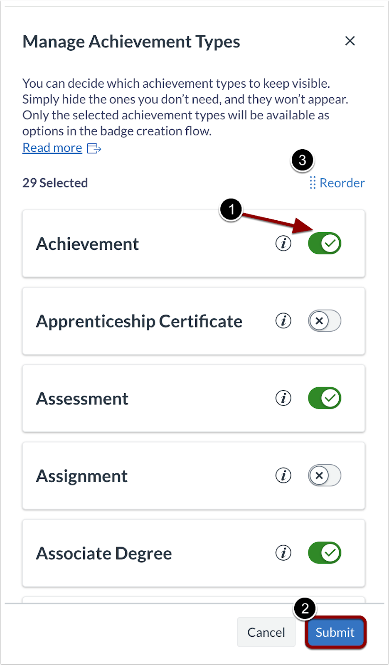View the Assessment info tooltip

click(x=283, y=398)
